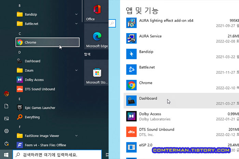Screen dimensions: 239x159
Task: Open the Bandizip folder icon in Start menu
Action: coord(20,14)
